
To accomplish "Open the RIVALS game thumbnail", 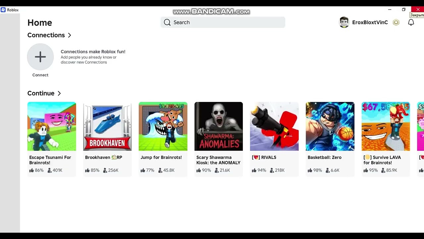I will [x=274, y=126].
